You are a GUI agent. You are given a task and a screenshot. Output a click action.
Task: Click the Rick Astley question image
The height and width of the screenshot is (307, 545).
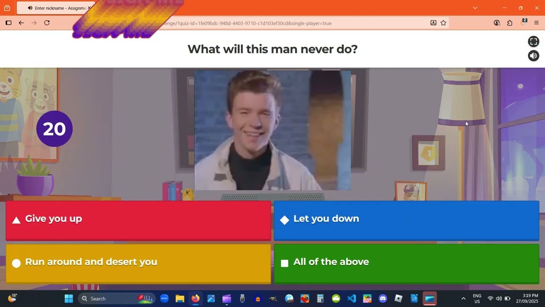point(272,130)
